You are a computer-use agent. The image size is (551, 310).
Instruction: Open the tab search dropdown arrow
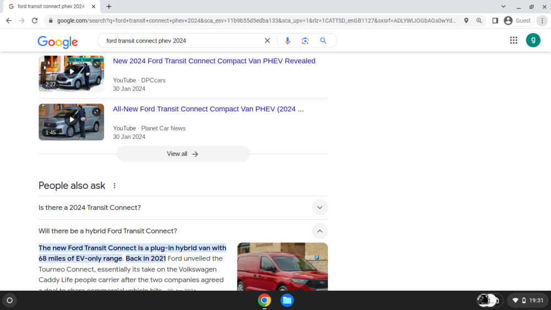click(x=503, y=6)
